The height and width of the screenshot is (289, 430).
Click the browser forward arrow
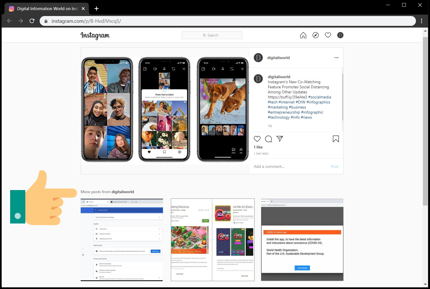(21, 21)
